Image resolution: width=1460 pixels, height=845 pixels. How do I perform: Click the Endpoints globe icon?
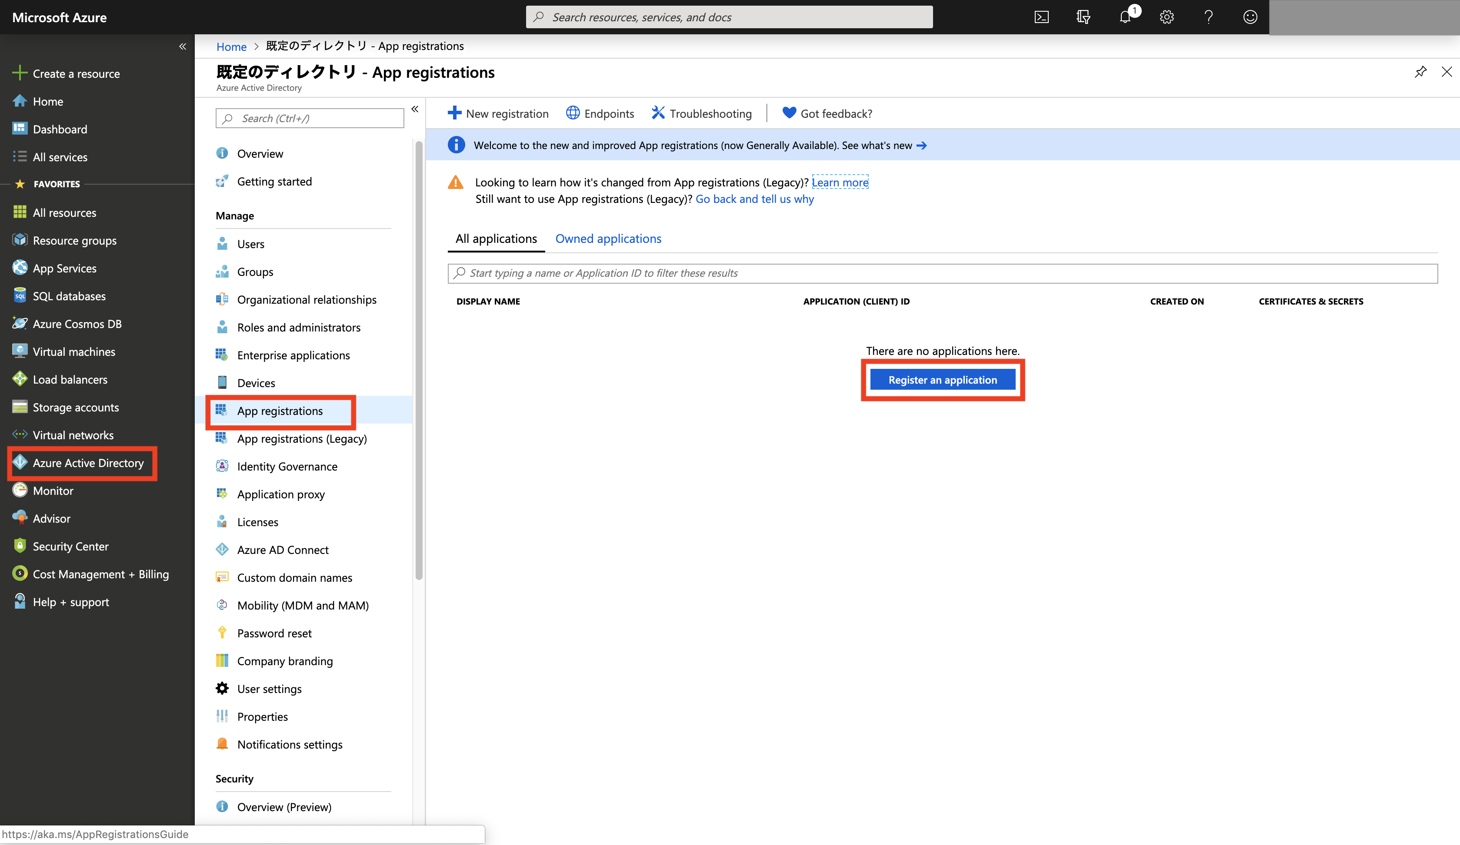[573, 113]
